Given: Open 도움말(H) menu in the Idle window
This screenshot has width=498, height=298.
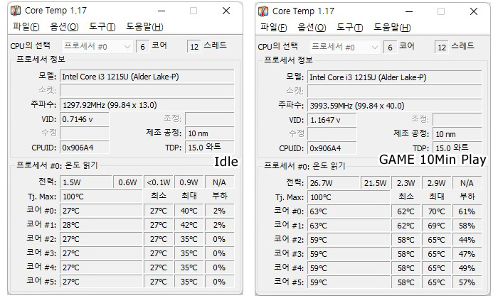Looking at the screenshot, I should point(145,26).
